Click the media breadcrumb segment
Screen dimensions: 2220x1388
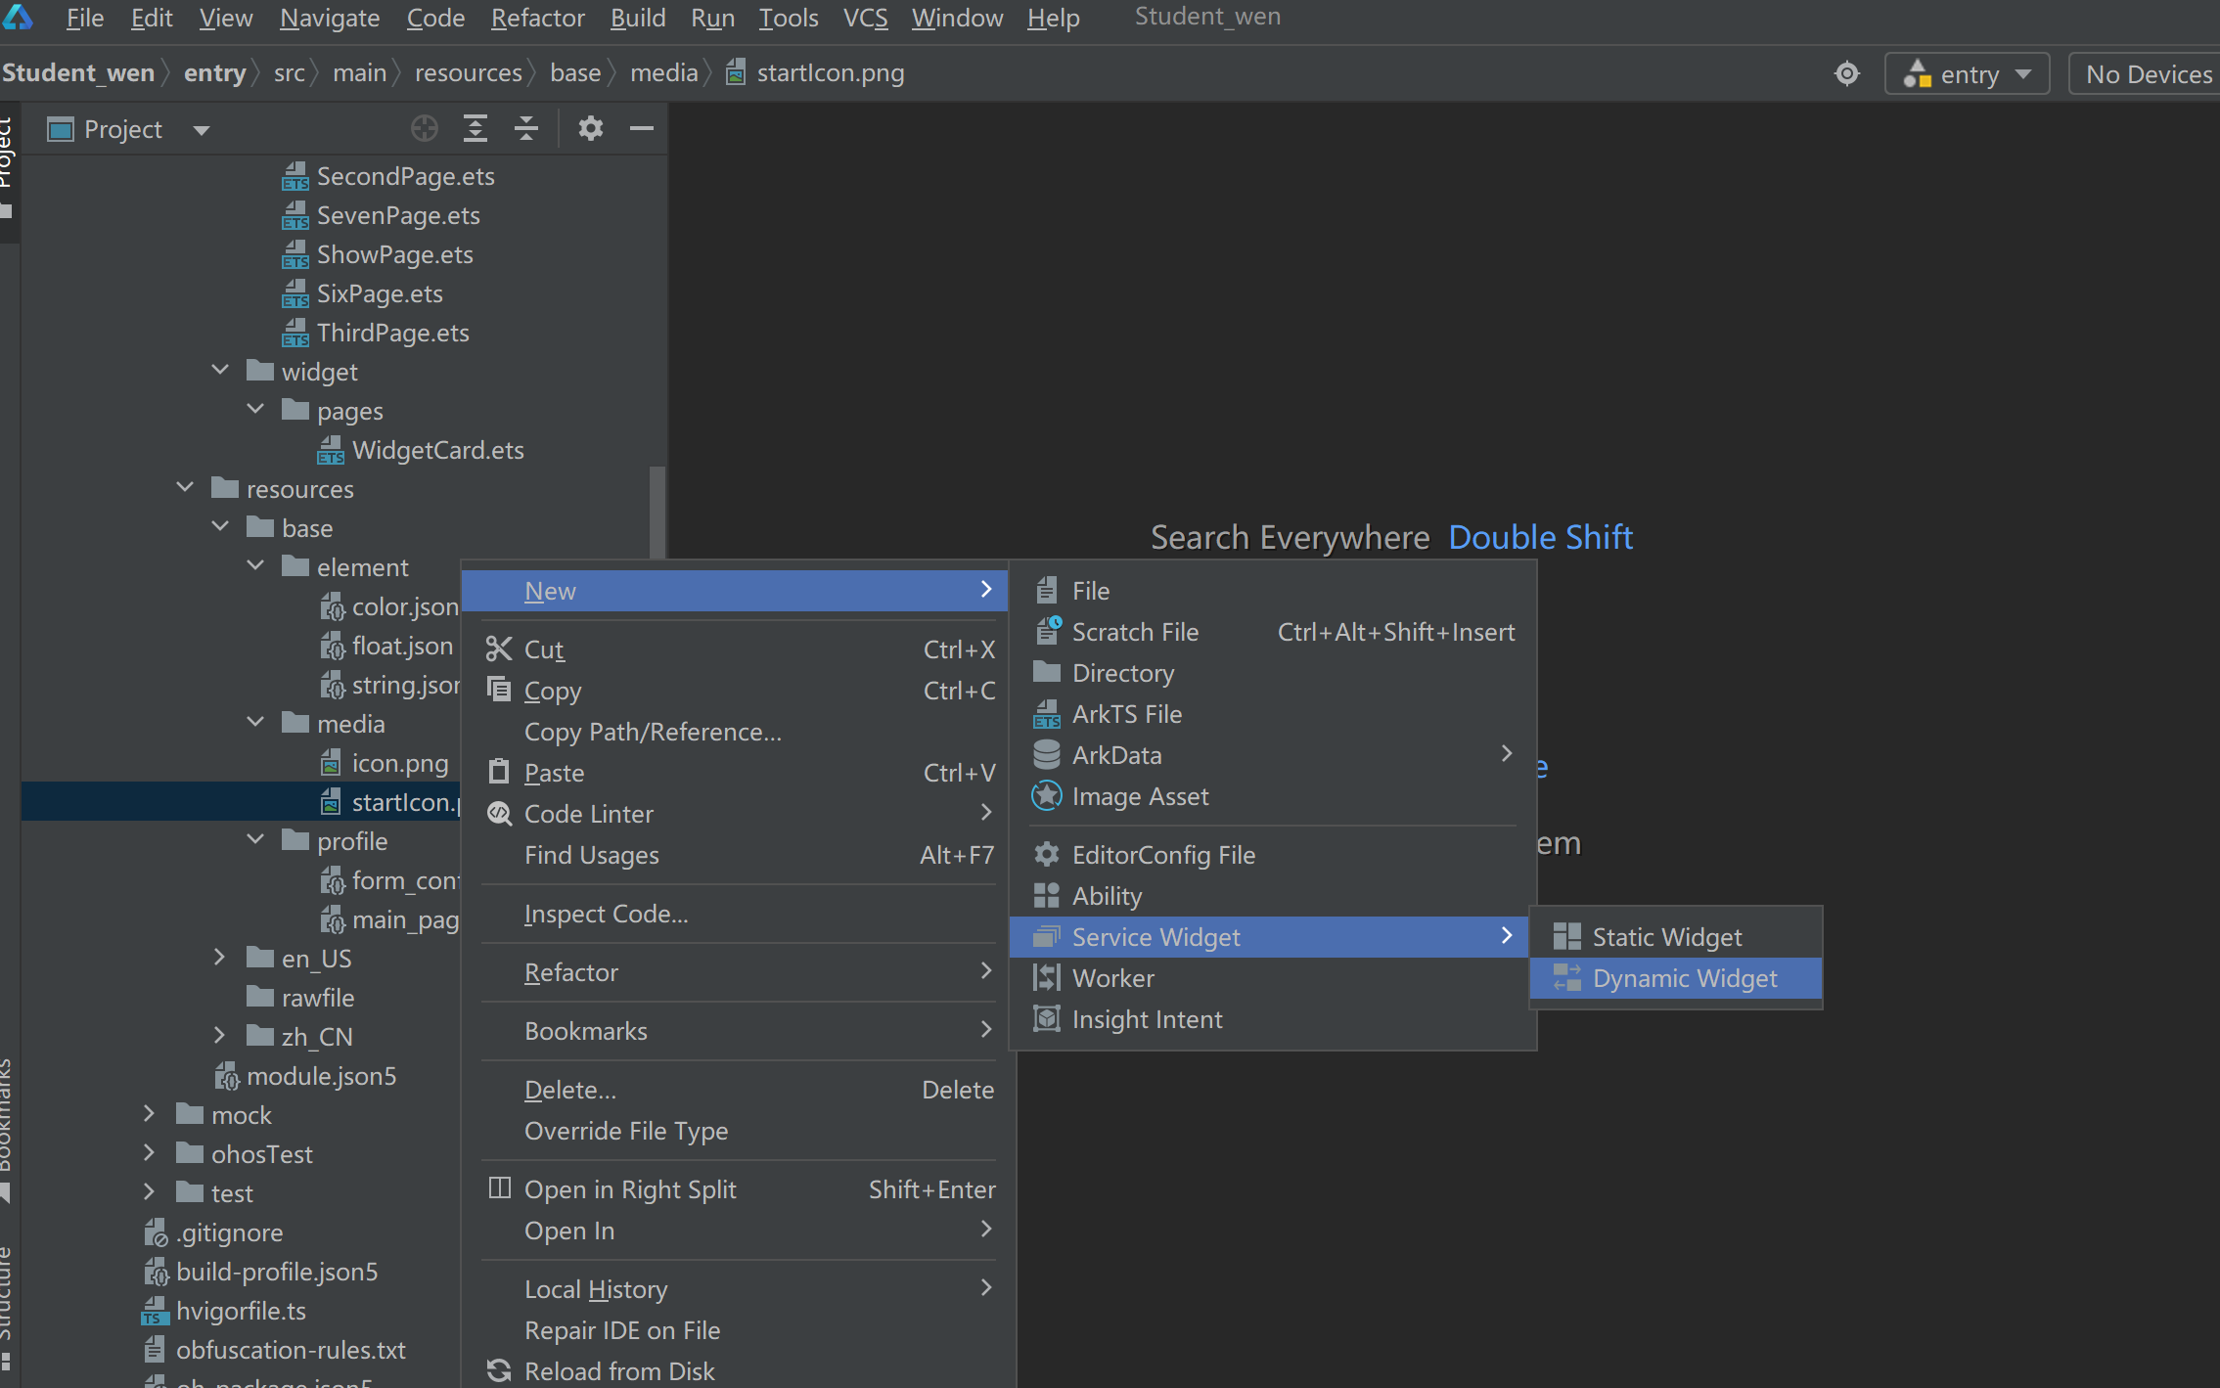point(663,73)
